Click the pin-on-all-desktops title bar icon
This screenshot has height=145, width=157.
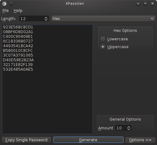[x=11, y=4]
